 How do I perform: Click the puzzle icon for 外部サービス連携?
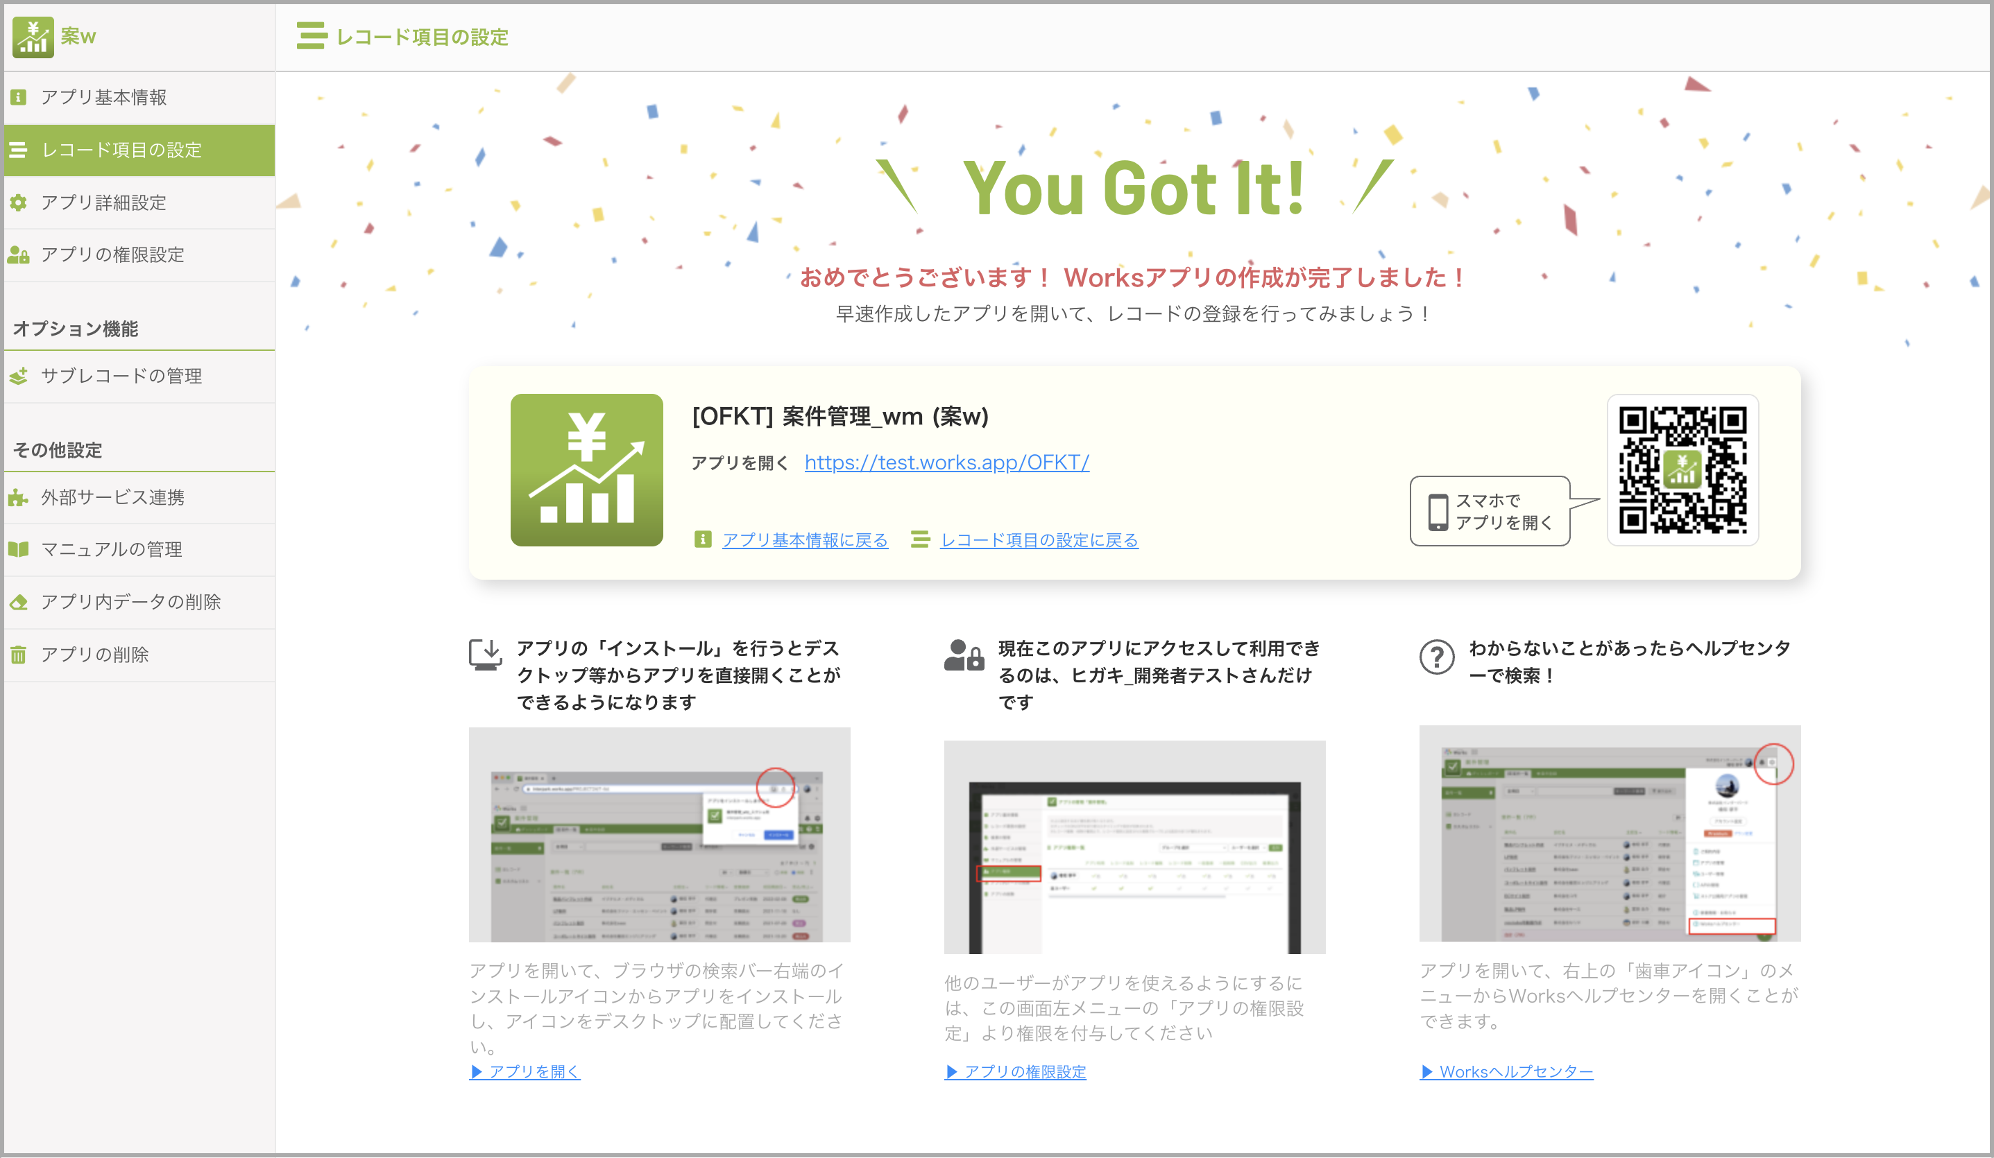[18, 498]
